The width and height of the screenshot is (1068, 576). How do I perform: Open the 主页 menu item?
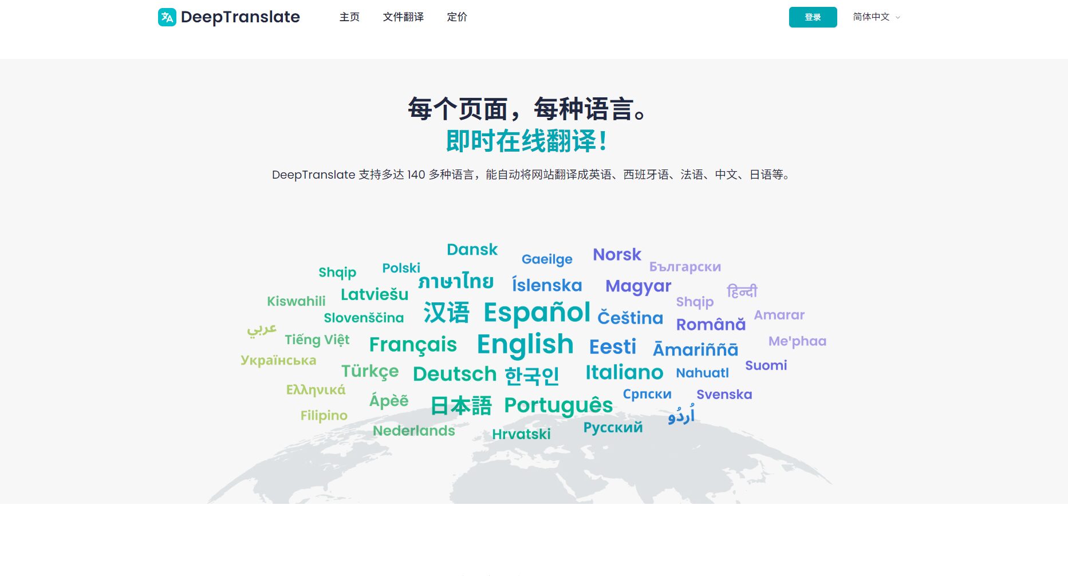349,17
